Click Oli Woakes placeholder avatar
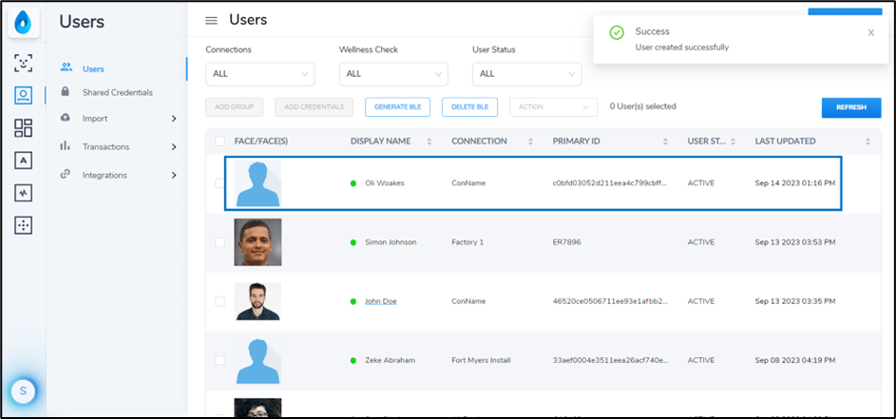 (x=257, y=183)
